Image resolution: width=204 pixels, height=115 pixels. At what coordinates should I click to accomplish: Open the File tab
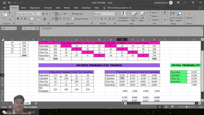(x=5, y=8)
